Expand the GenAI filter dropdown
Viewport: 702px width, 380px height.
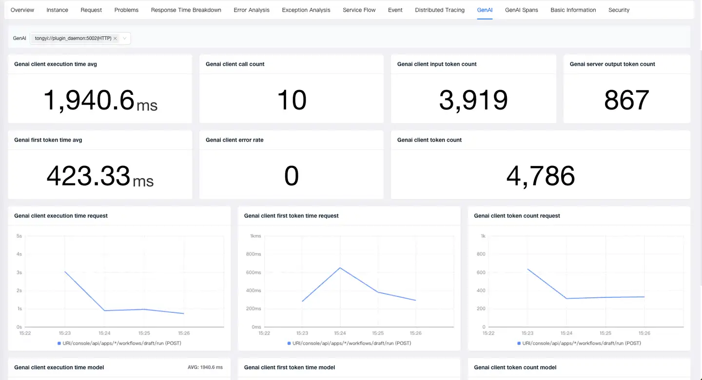[x=125, y=38]
